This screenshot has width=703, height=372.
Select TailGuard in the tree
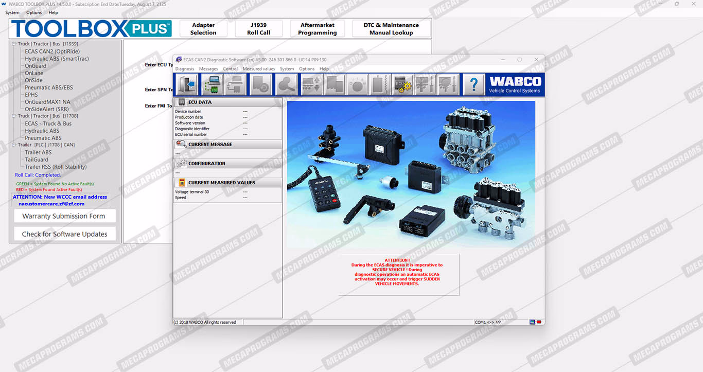tap(37, 160)
